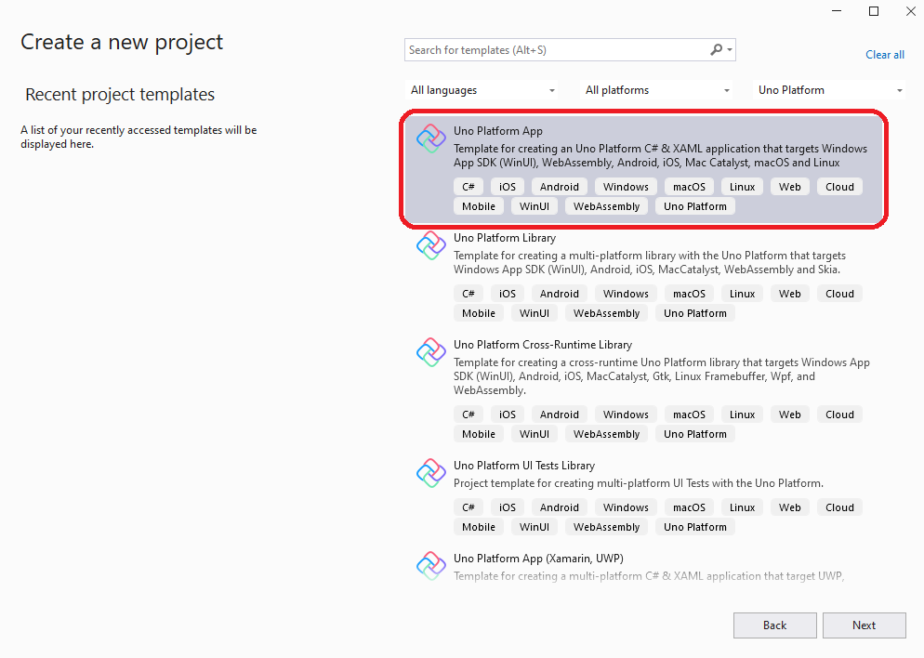
Task: Click the Uno Platform UI Tests Library icon
Action: pyautogui.click(x=430, y=472)
